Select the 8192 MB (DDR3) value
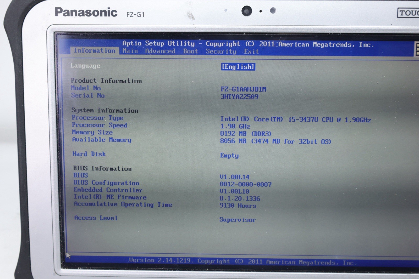Image resolution: width=419 pixels, height=279 pixels. click(x=246, y=134)
